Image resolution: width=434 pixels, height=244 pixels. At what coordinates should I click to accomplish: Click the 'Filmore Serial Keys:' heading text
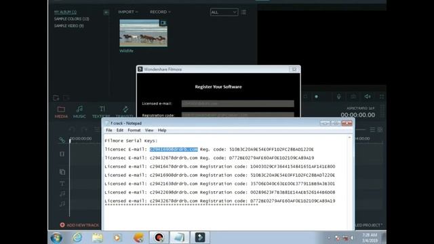point(131,141)
